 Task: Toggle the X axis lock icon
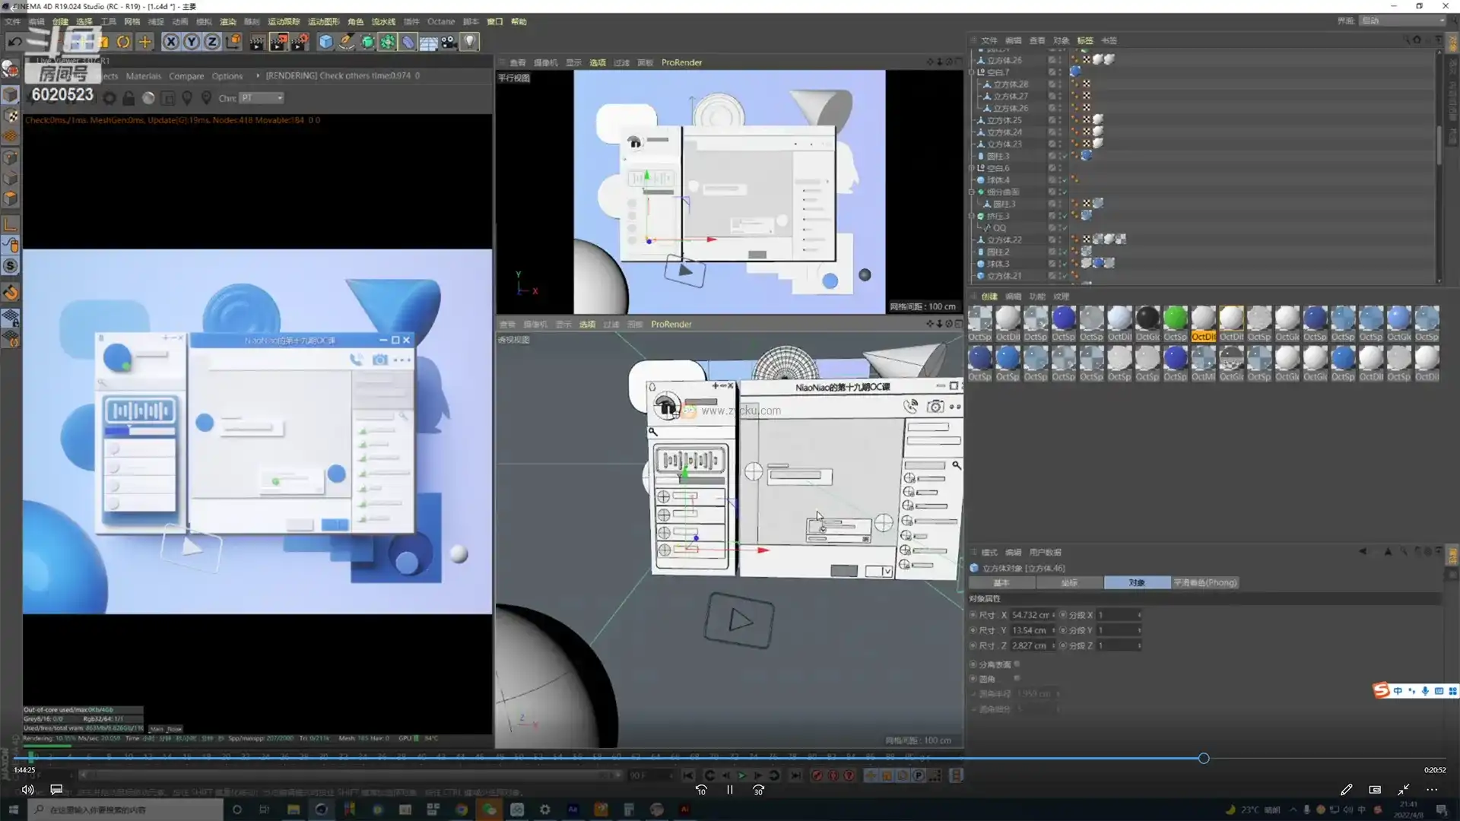click(170, 42)
